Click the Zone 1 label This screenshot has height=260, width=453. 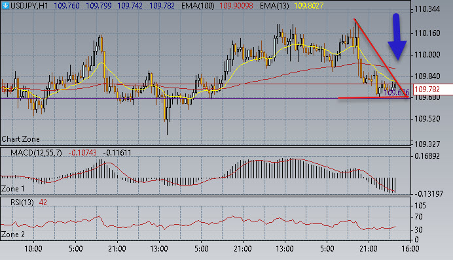(x=13, y=189)
